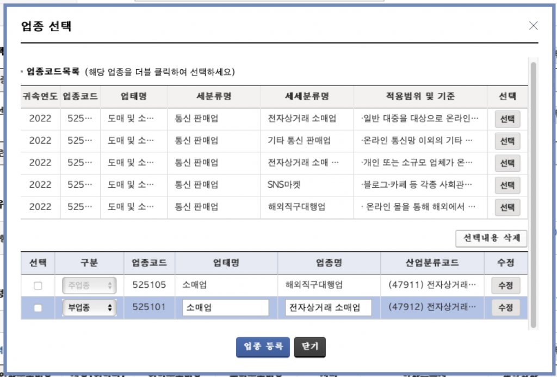The image size is (557, 377).
Task: Click the 적용범위 및 기준 column header
Action: click(420, 96)
